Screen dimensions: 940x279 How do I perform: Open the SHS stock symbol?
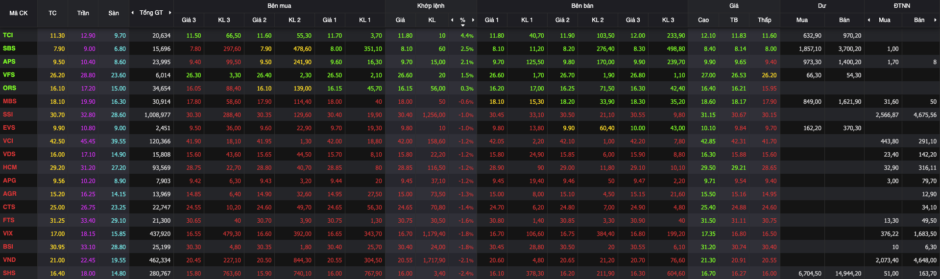pos(9,273)
